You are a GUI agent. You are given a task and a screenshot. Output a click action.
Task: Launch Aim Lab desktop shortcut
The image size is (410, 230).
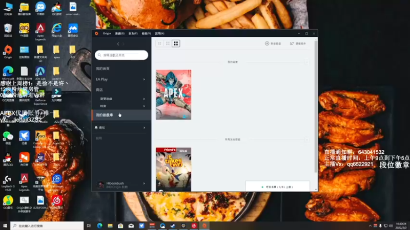tap(40, 73)
